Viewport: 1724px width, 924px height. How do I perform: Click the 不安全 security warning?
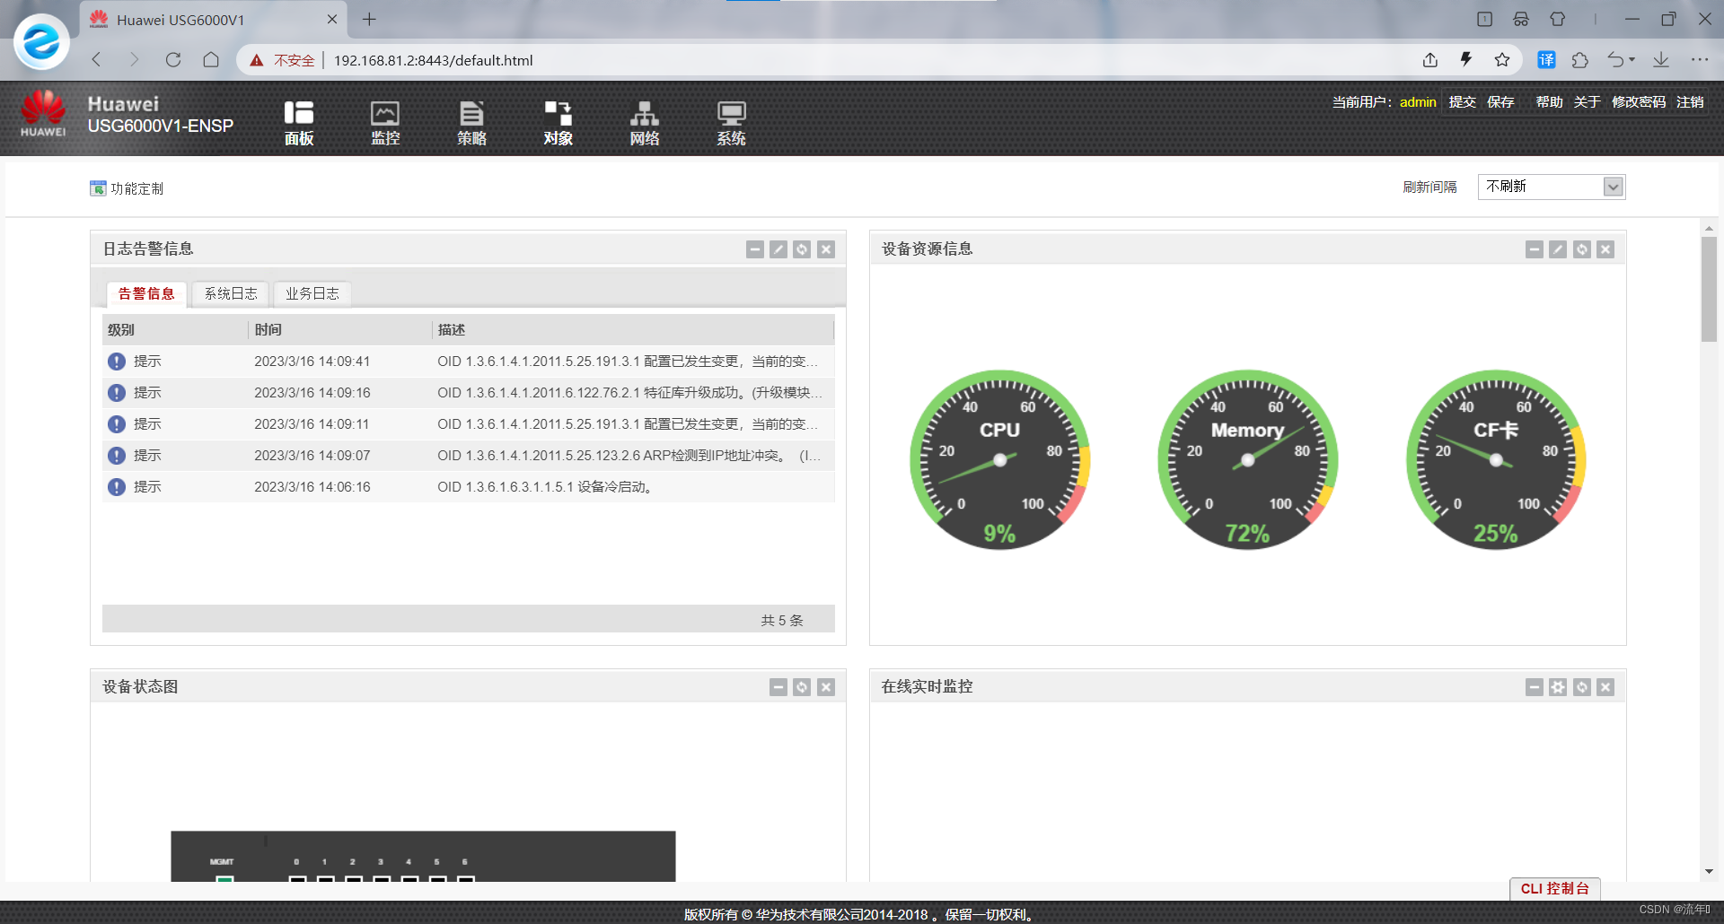coord(283,60)
